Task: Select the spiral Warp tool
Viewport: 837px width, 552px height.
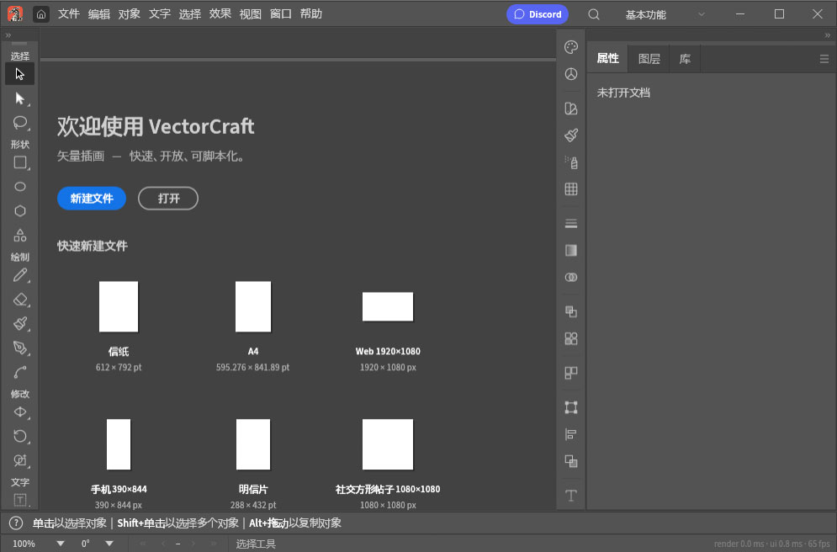Action: coord(19,460)
